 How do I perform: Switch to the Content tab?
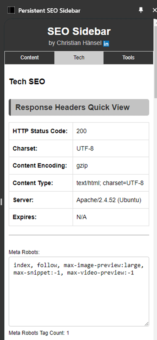(30, 58)
